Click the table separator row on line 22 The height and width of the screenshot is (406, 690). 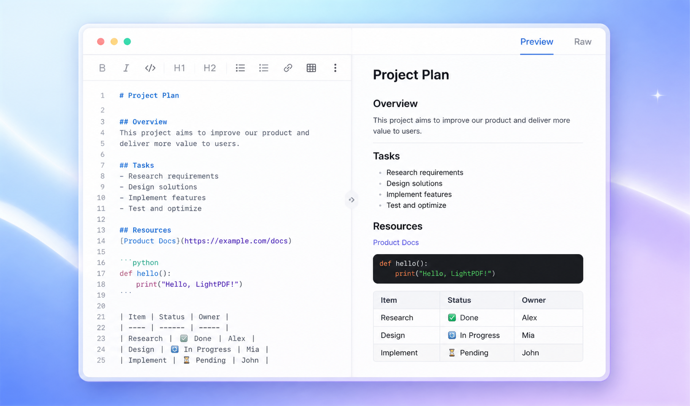[x=174, y=328]
